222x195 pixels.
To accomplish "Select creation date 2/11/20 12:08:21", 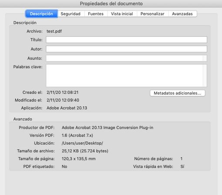I will [63, 92].
